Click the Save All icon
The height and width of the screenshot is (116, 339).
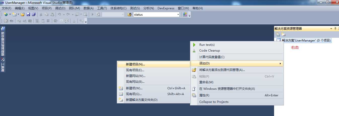click(x=34, y=15)
